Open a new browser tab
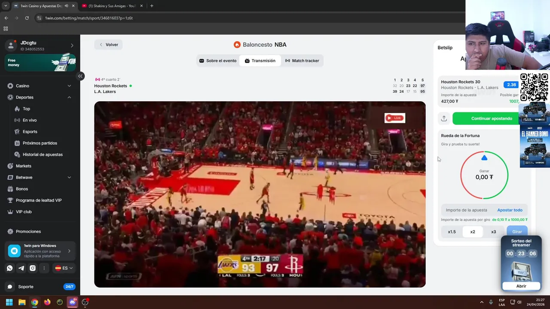The image size is (550, 309). [x=152, y=6]
